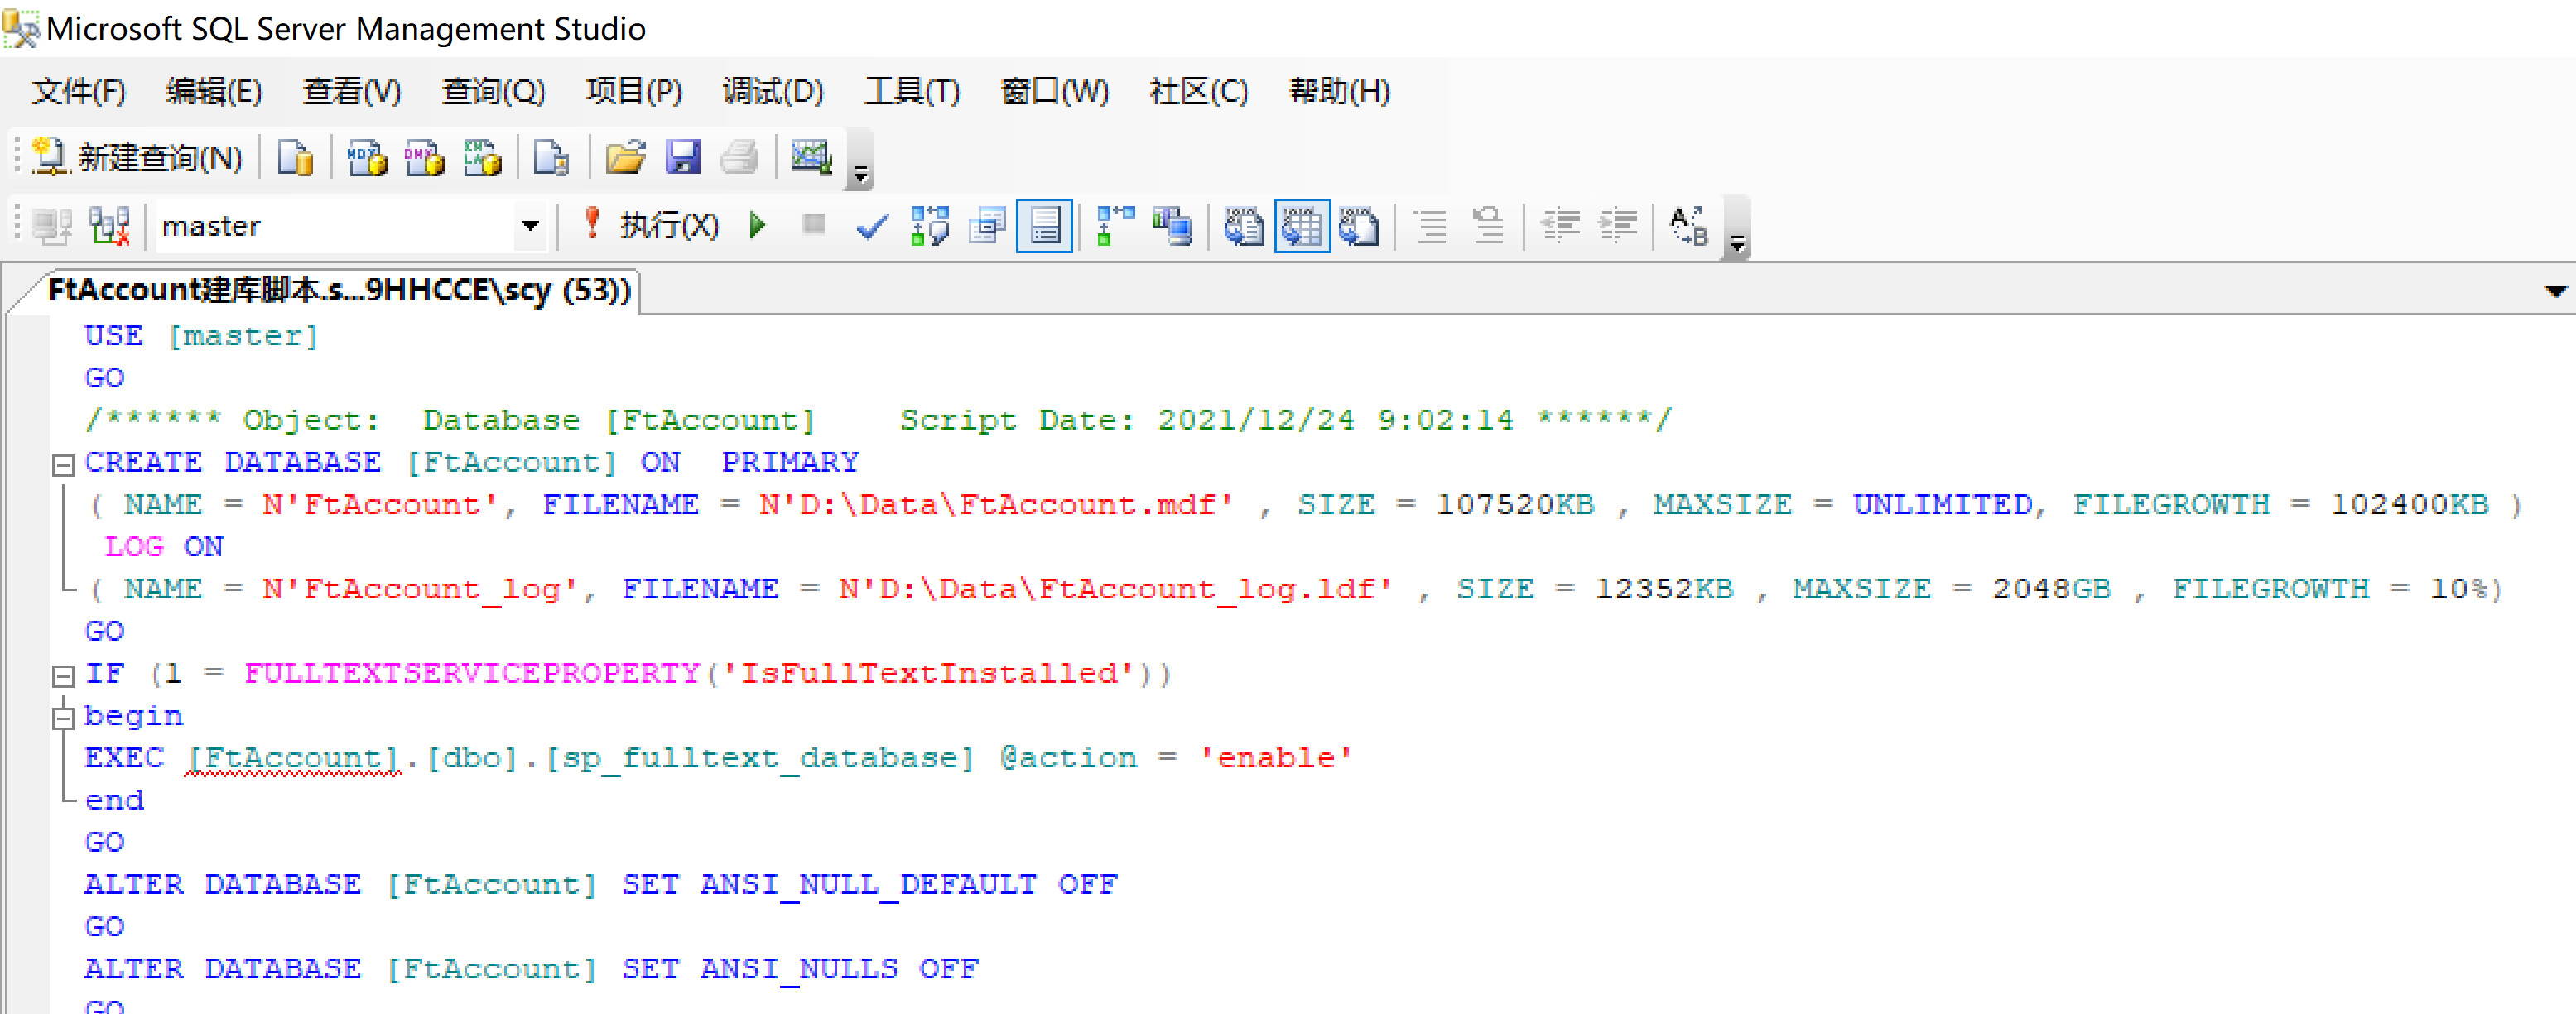Screen dimensions: 2576x1014
Task: Toggle IntelliSense enabled button
Action: pos(1044,226)
